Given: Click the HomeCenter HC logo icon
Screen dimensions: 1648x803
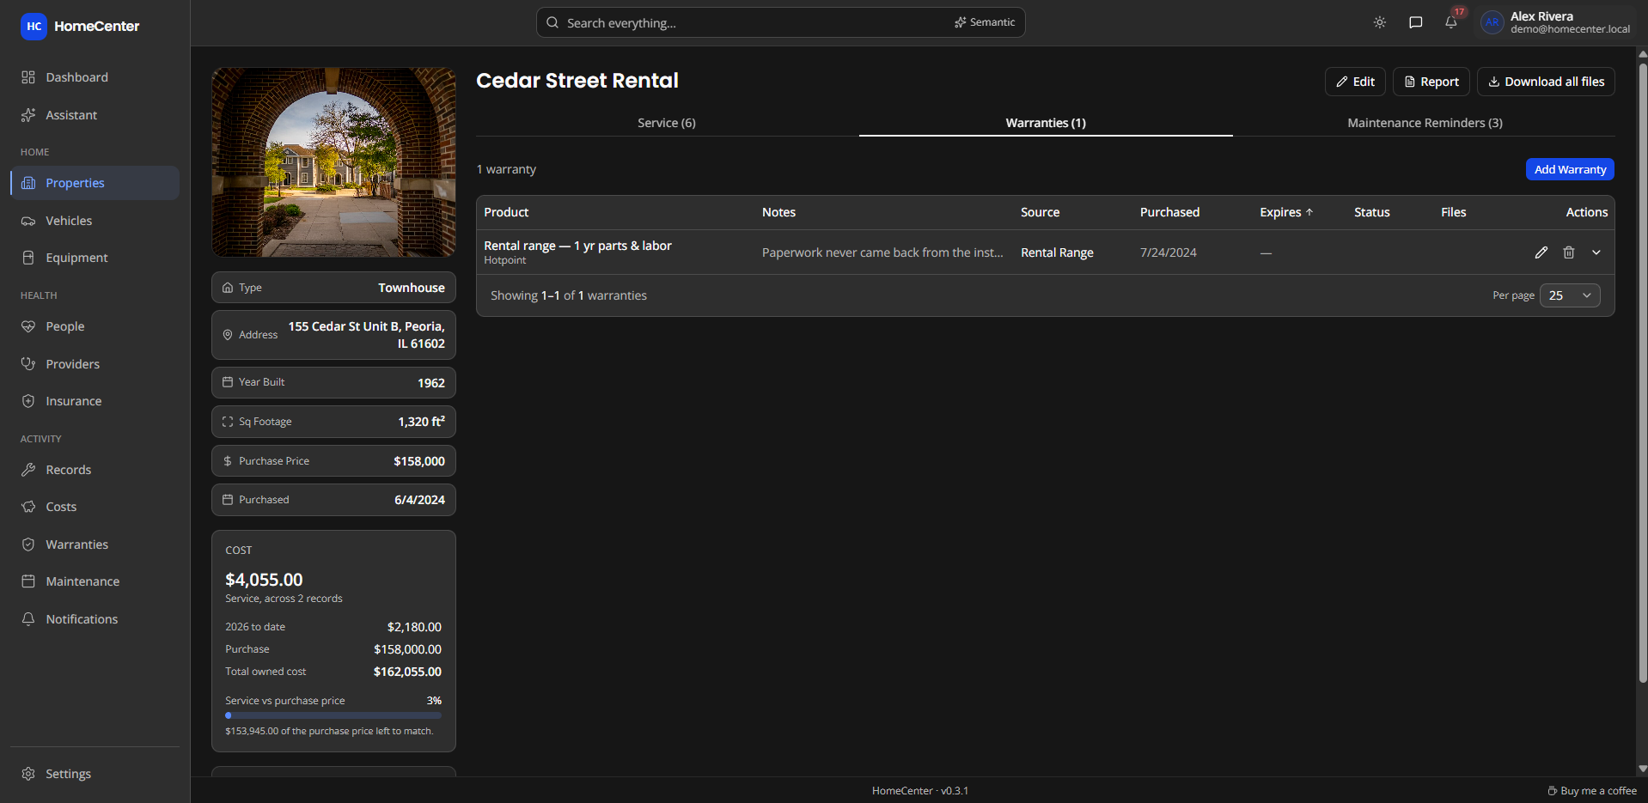Looking at the screenshot, I should click(34, 26).
